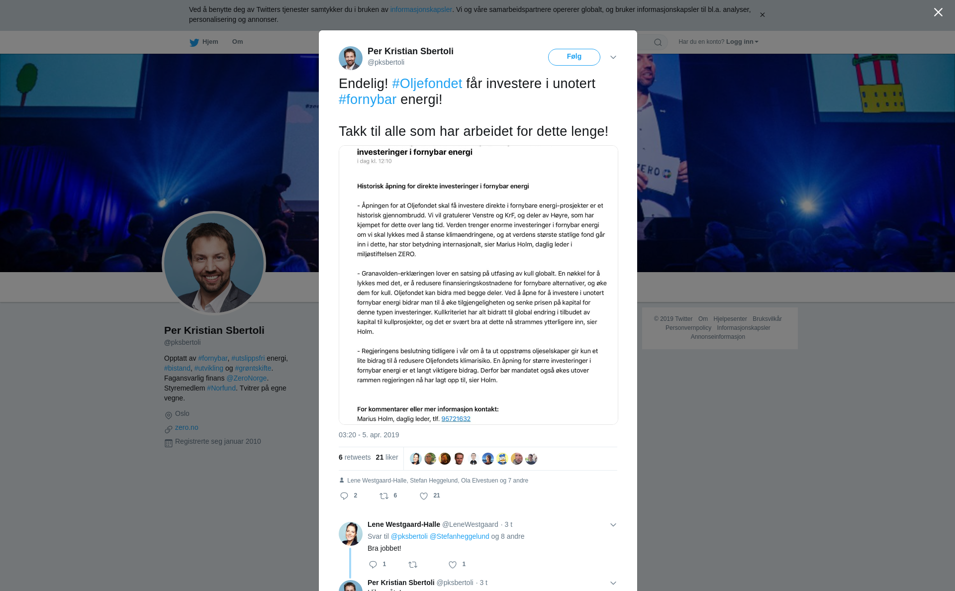Follow Per Kristian Sbertoli with the Følg button
This screenshot has width=955, height=591.
574,57
